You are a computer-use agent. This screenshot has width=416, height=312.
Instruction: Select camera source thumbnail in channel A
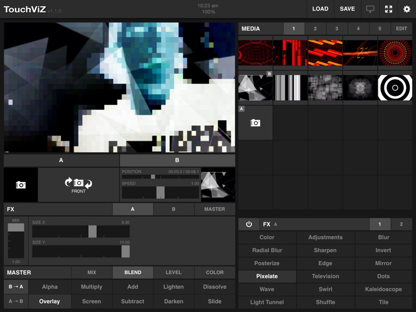[21, 185]
